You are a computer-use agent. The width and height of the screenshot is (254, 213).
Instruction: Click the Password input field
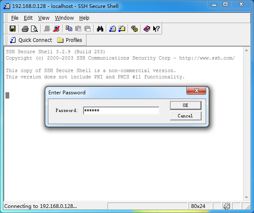tap(121, 110)
